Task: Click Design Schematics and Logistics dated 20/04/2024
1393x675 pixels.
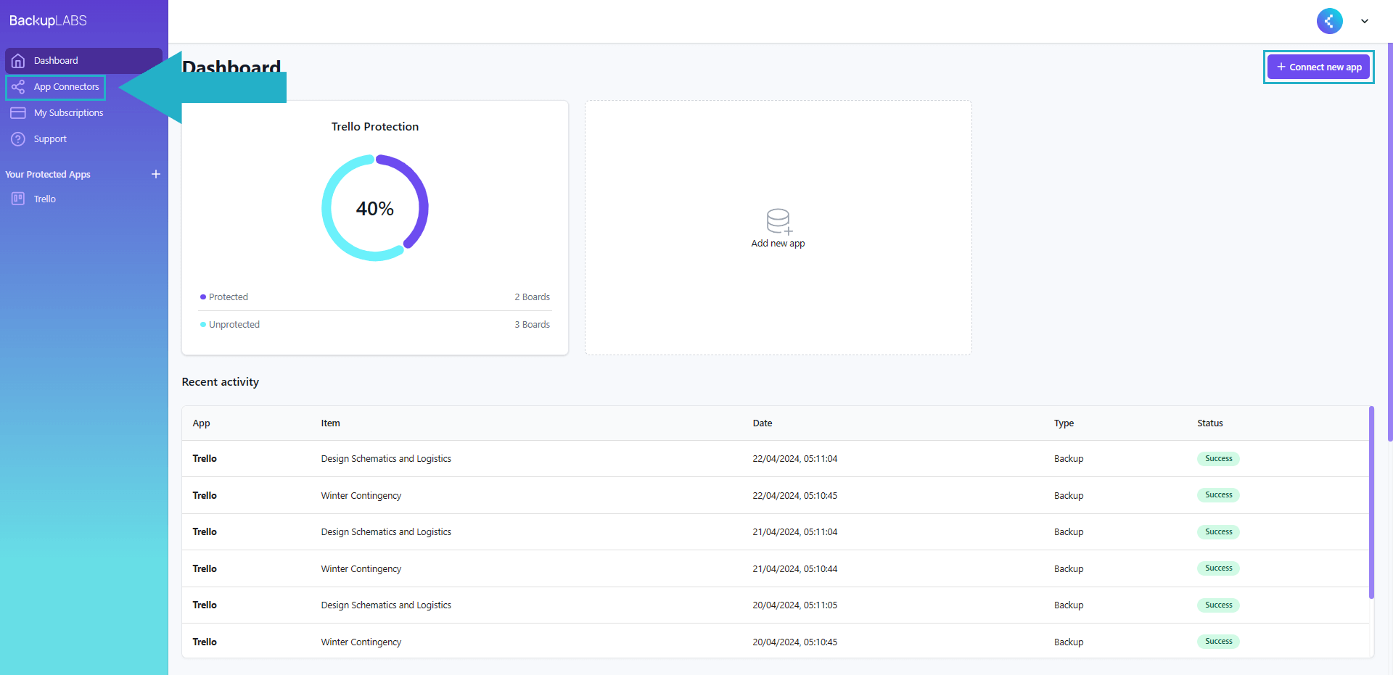Action: pyautogui.click(x=386, y=605)
